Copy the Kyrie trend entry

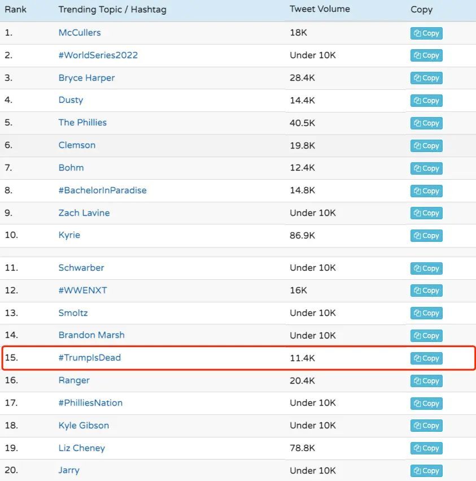point(426,236)
